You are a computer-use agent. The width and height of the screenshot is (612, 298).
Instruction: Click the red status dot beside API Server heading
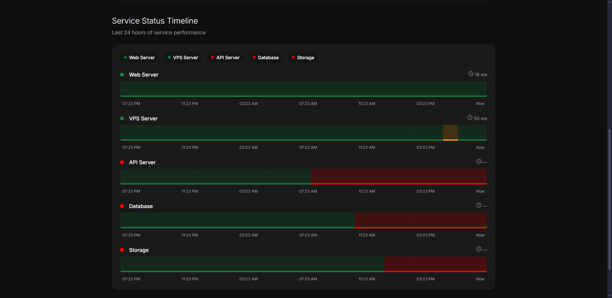point(122,163)
